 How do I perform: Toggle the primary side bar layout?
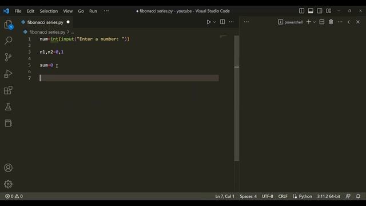point(301,11)
